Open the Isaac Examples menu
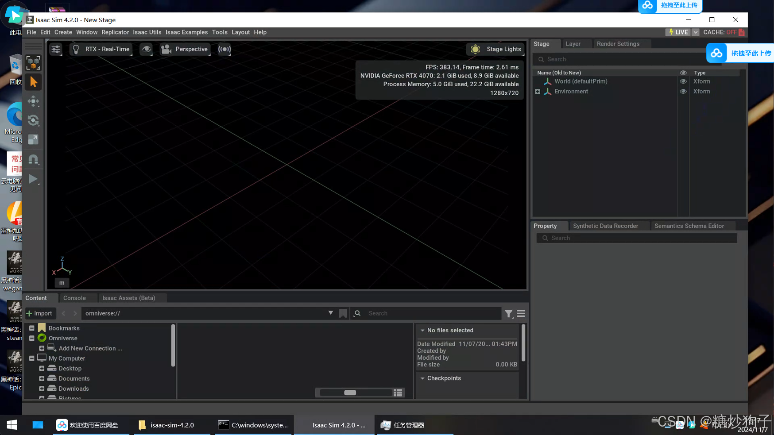The width and height of the screenshot is (774, 435). click(186, 32)
